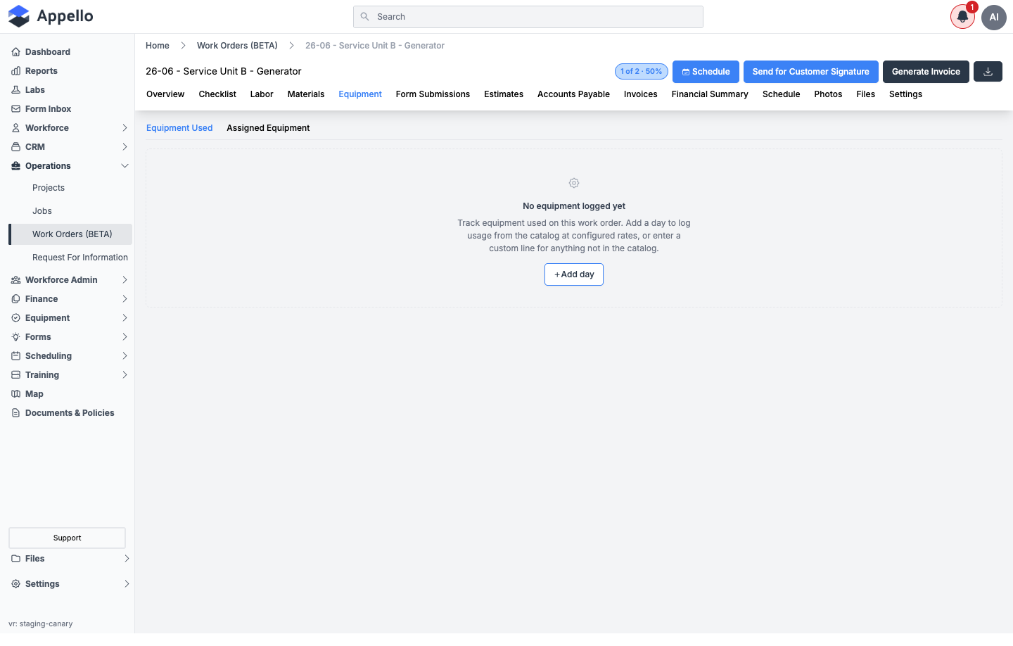
Task: Open Work Orders (BETA) breadcrumb link
Action: point(237,46)
